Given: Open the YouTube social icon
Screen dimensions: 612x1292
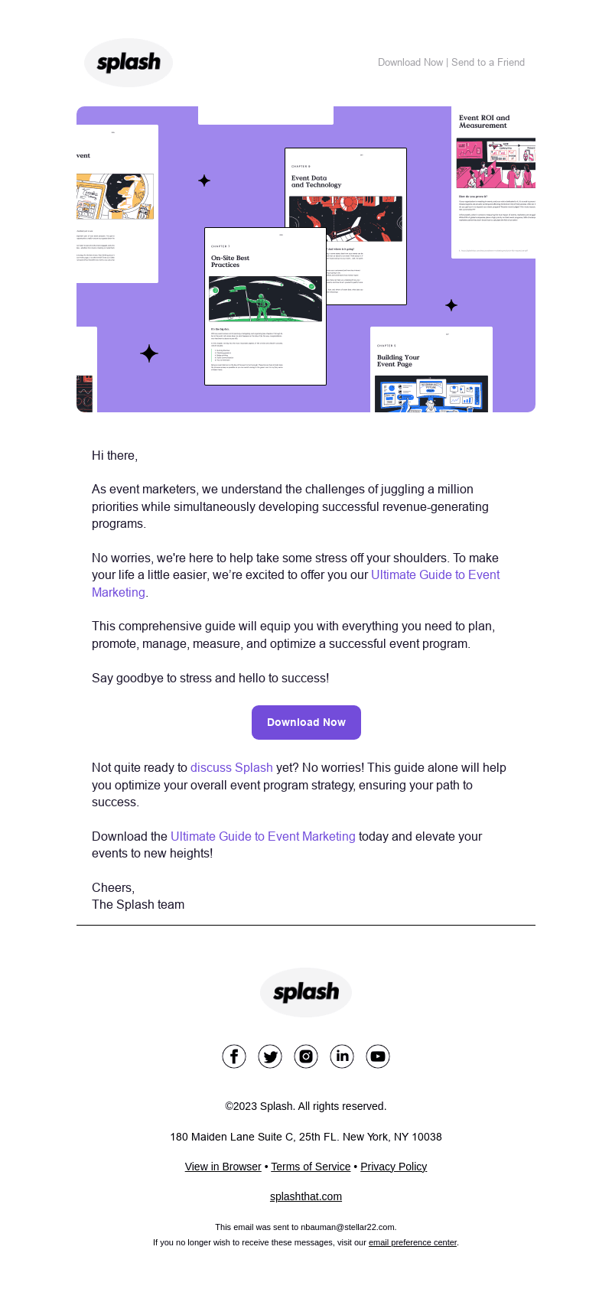Looking at the screenshot, I should coord(378,1056).
